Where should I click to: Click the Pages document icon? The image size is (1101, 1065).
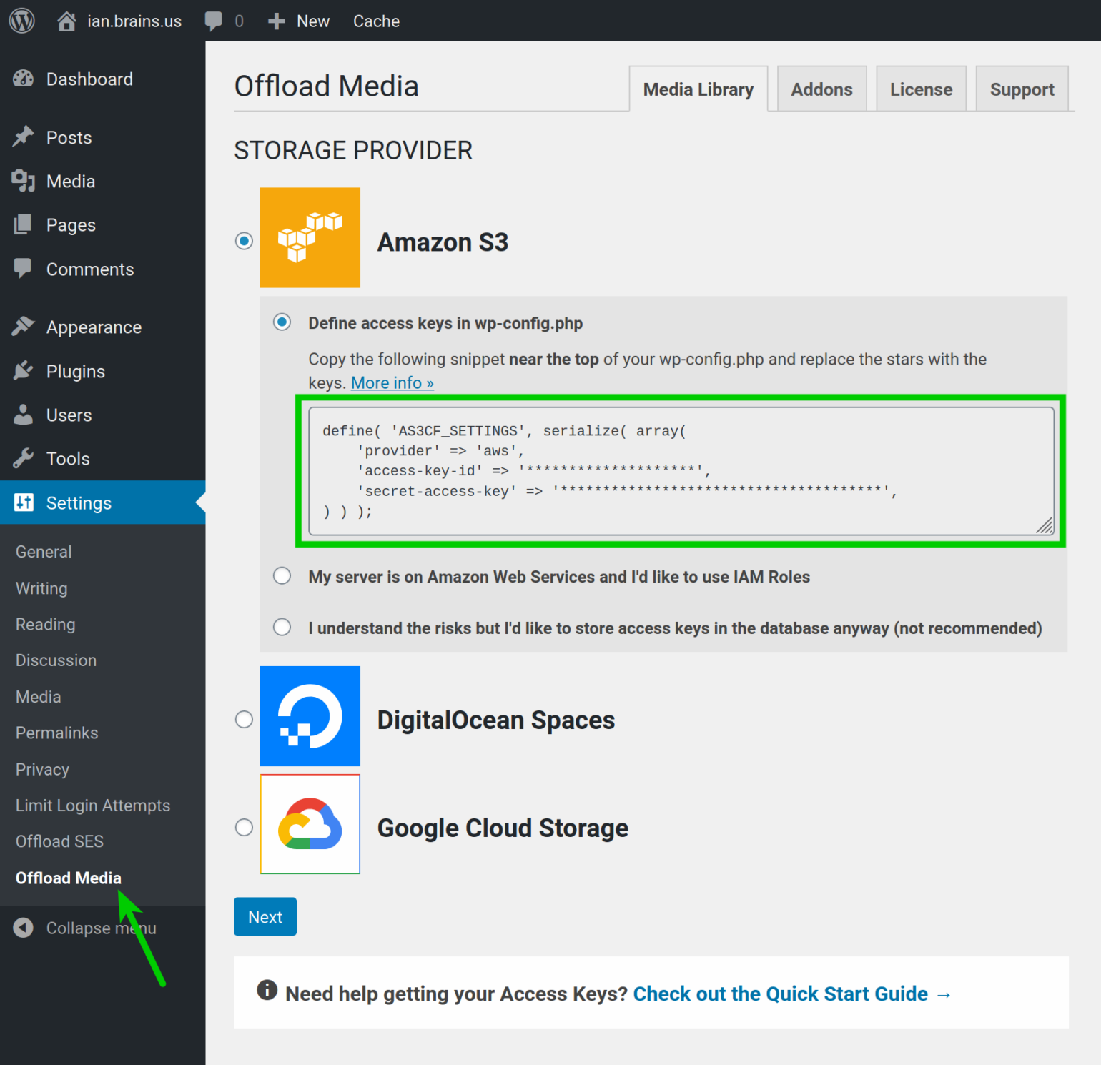(23, 224)
